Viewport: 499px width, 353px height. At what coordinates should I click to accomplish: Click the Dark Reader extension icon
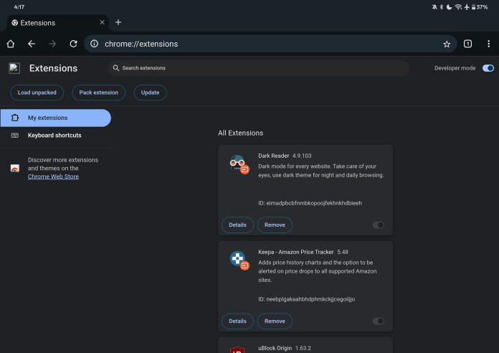pyautogui.click(x=238, y=164)
